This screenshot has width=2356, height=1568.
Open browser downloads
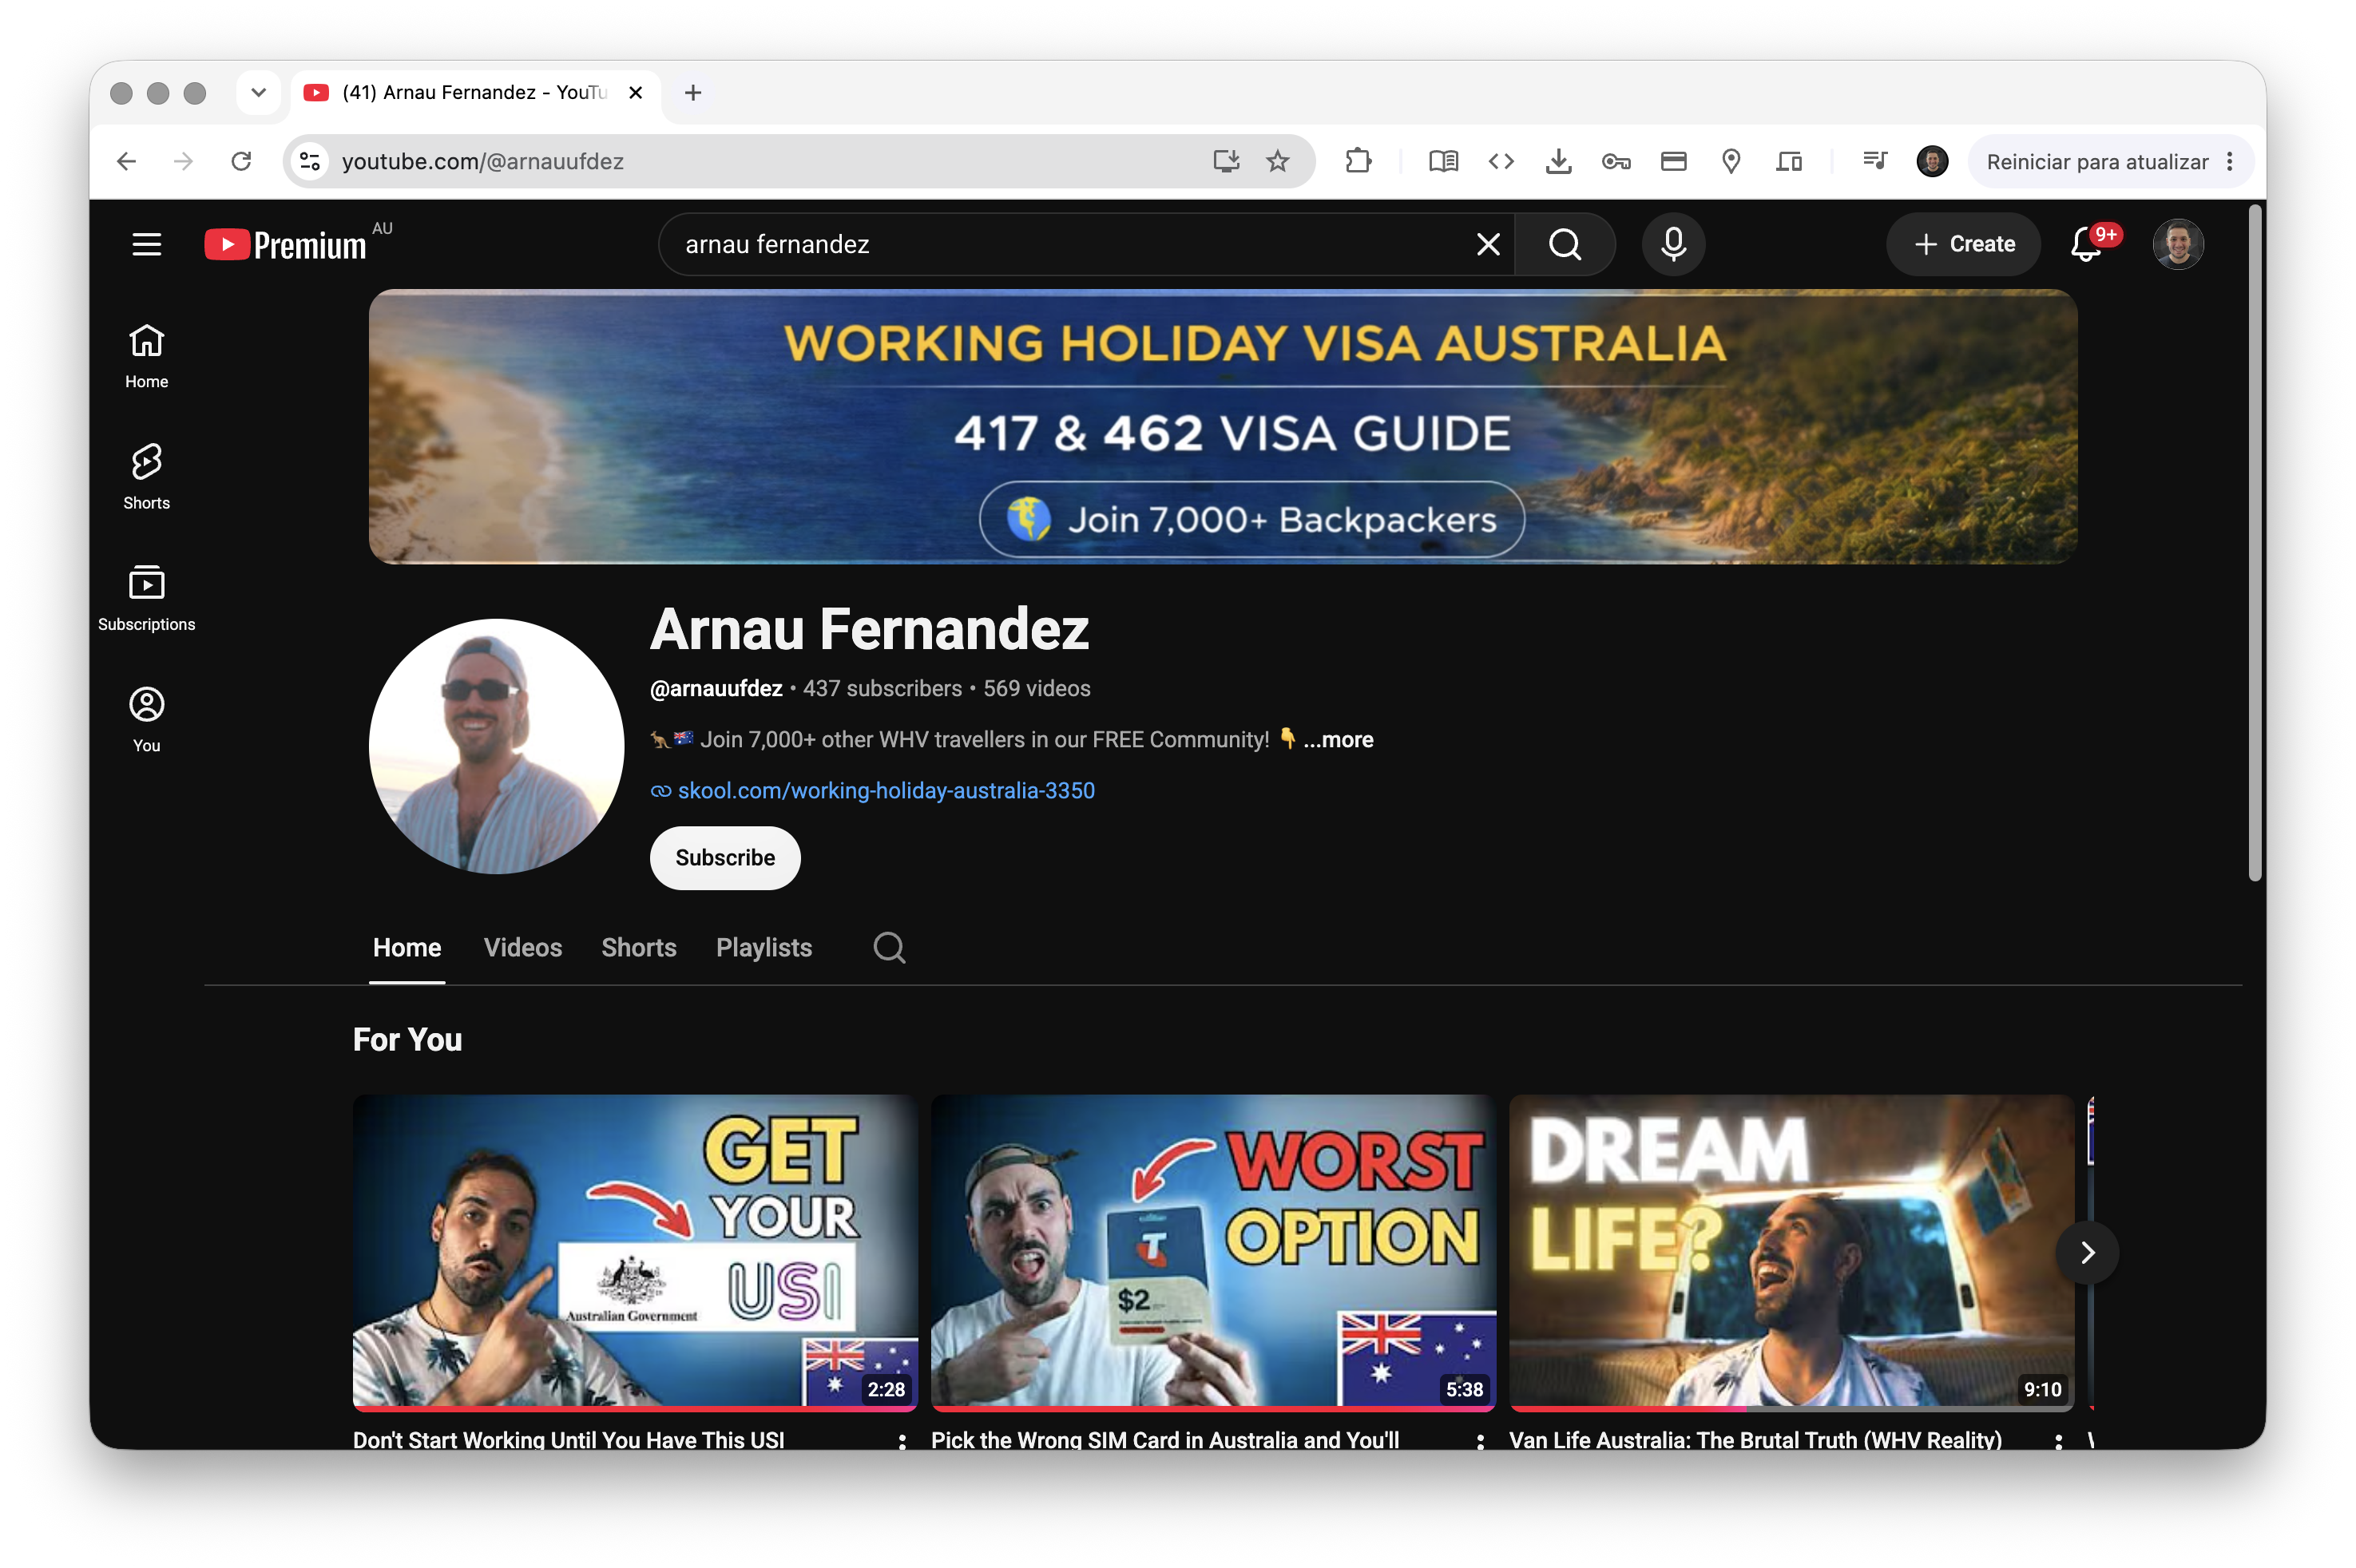pyautogui.click(x=1557, y=161)
